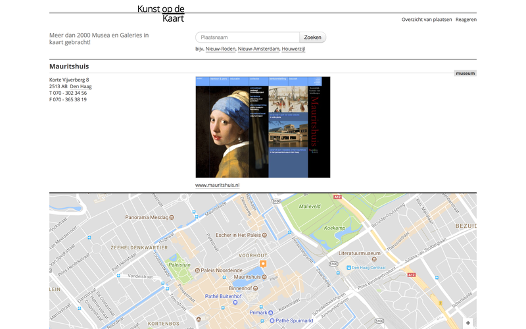
Task: Click the fax number F 070 - 365 38 19
Action: coord(68,100)
